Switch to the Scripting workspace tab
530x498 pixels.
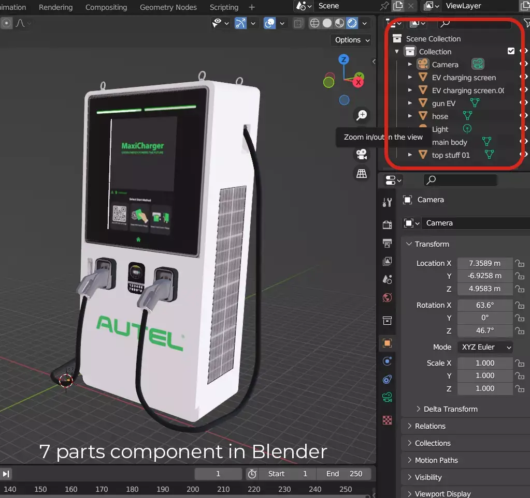click(224, 7)
